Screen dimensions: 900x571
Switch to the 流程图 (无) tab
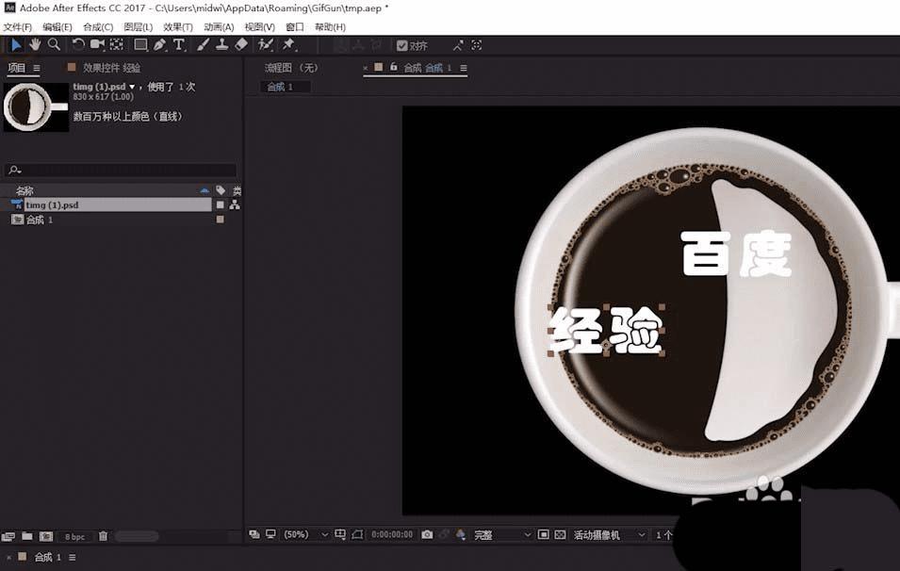pyautogui.click(x=291, y=68)
